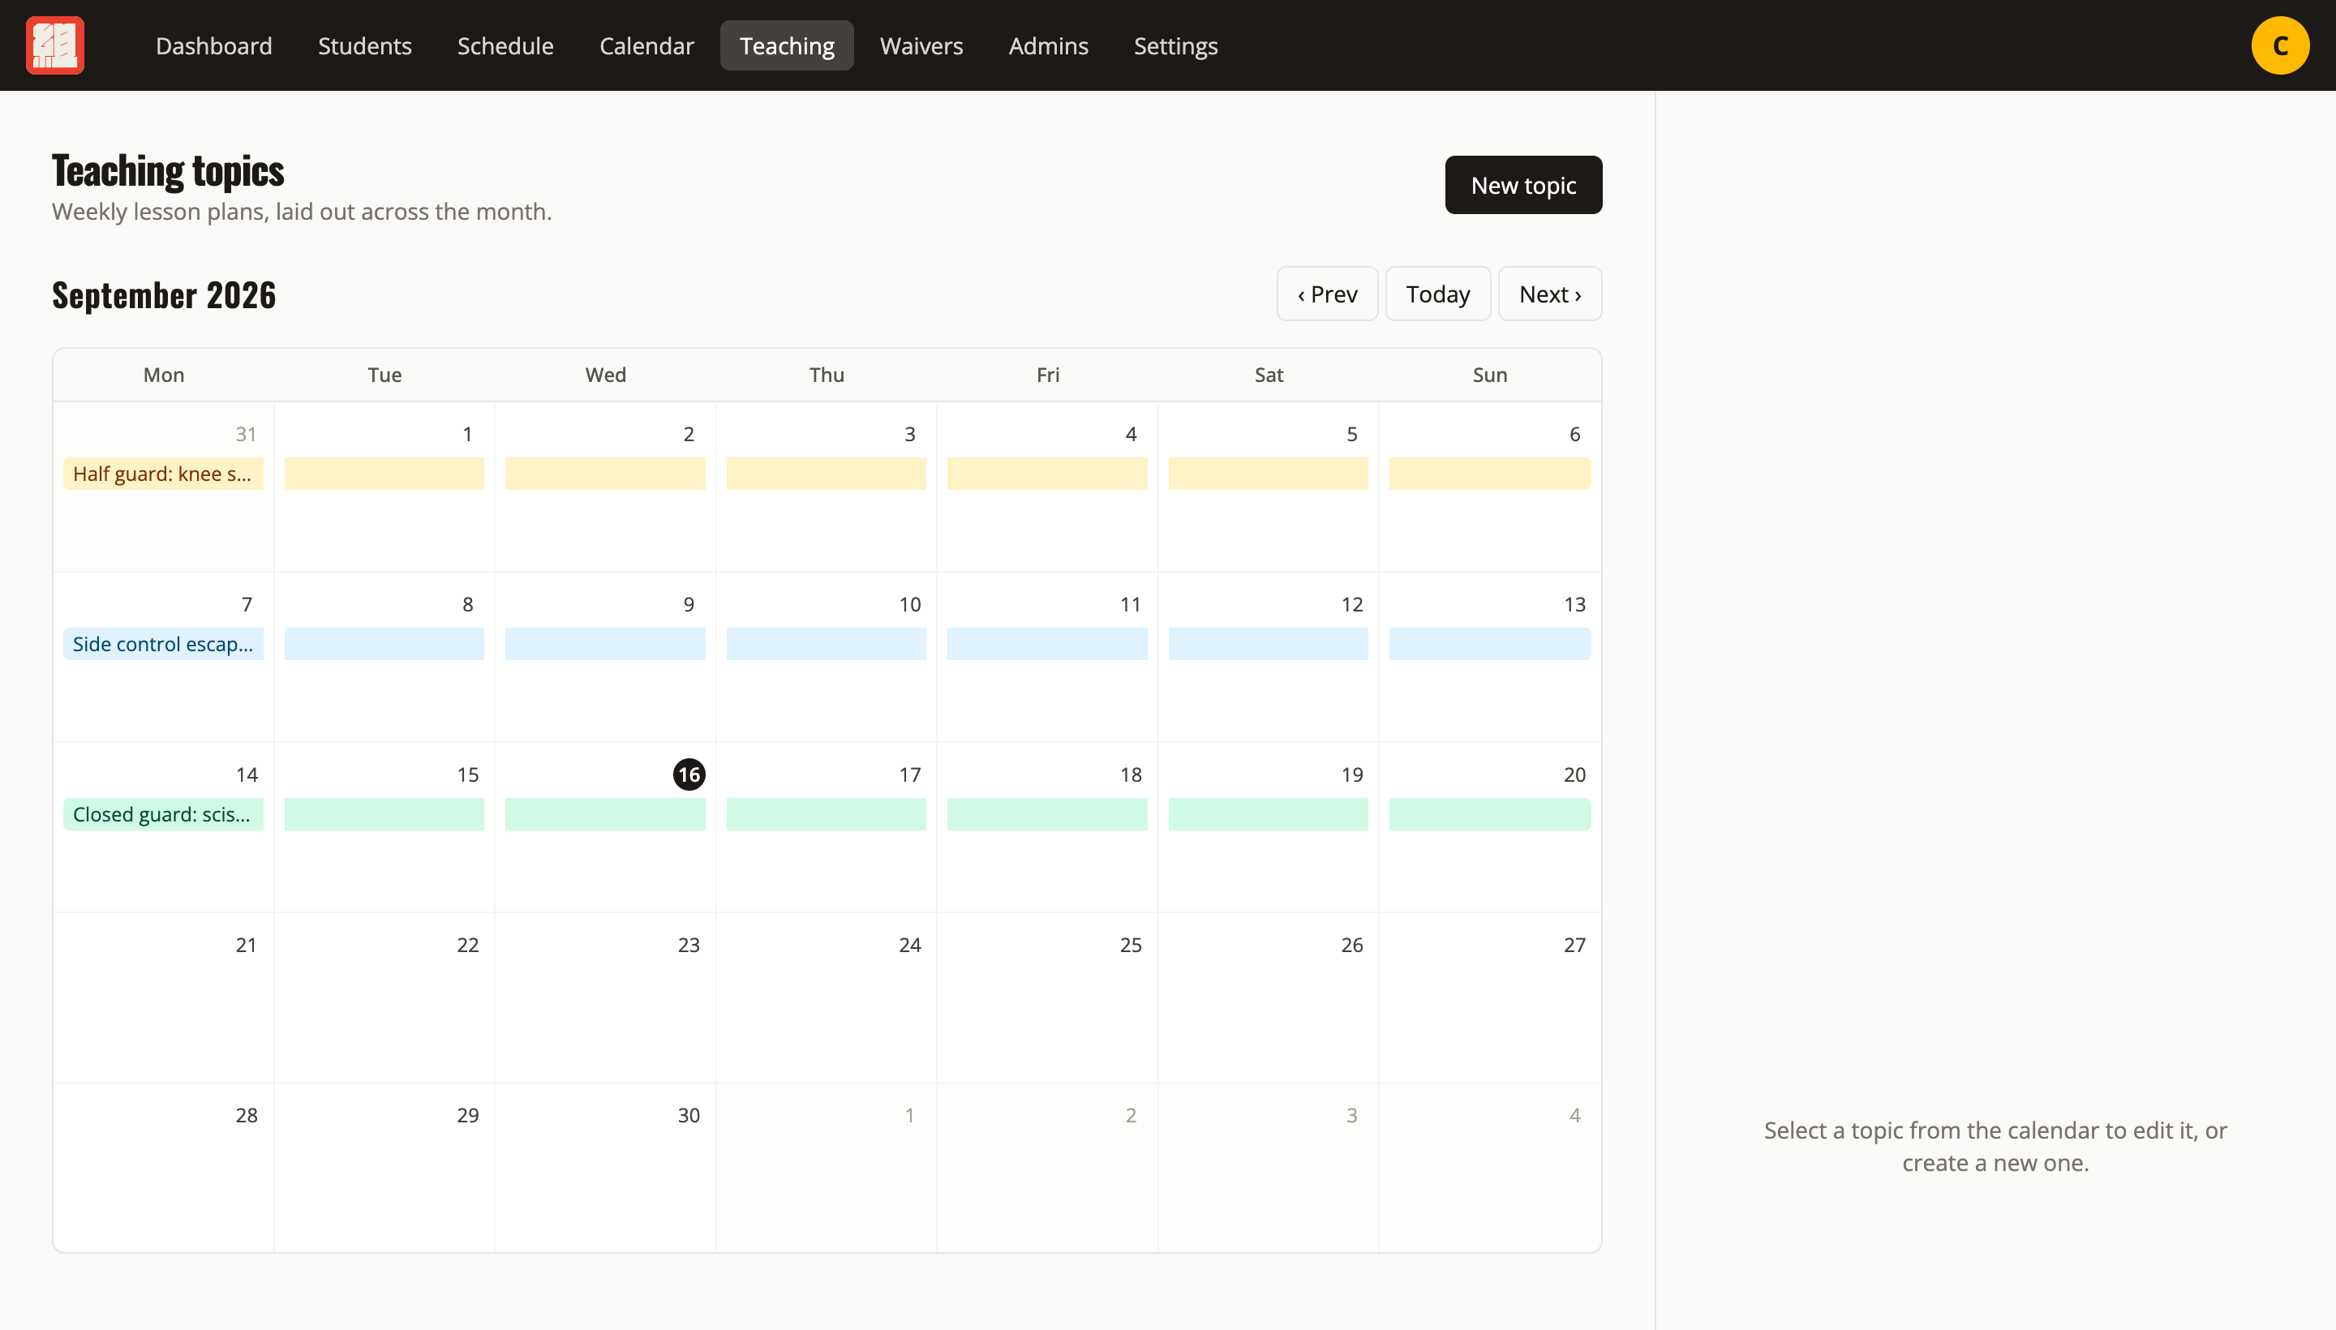Image resolution: width=2336 pixels, height=1330 pixels.
Task: Click the green topic bar on Tuesday 15
Action: click(x=384, y=815)
